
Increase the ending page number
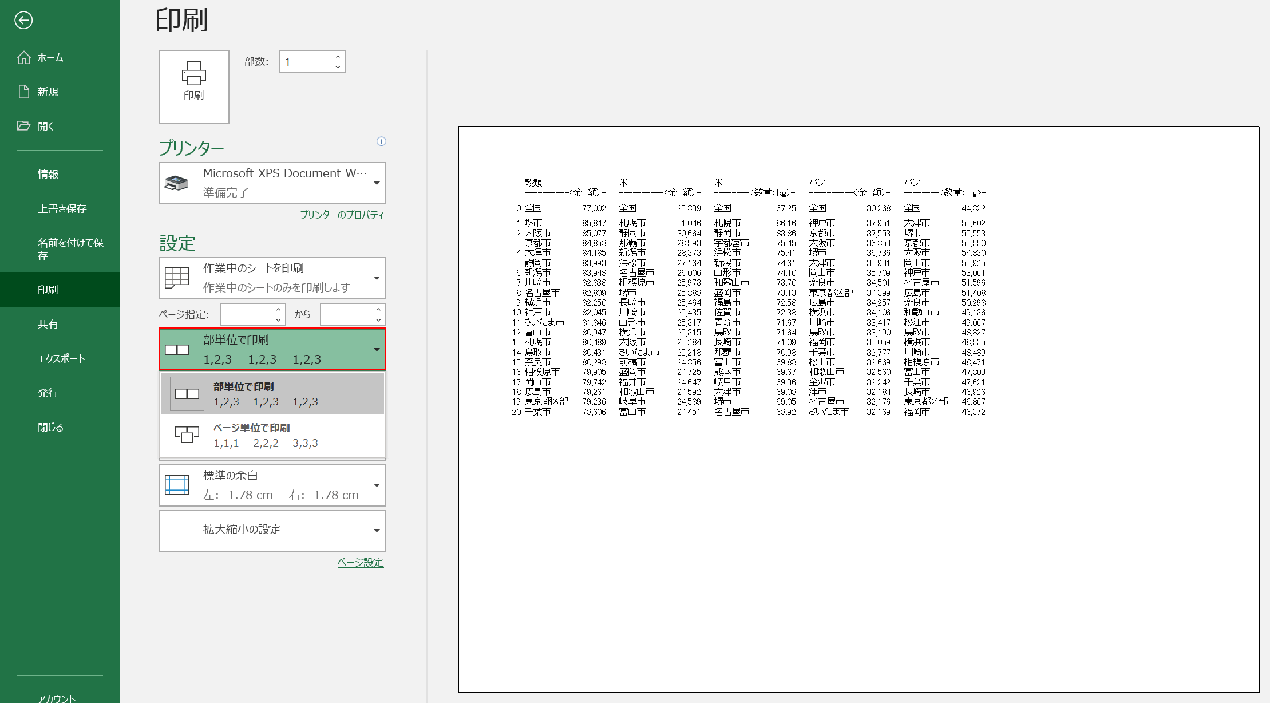click(378, 309)
